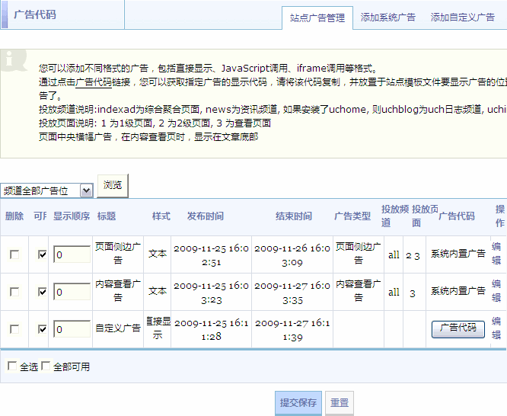The image size is (507, 416).
Task: Click the 浏览 button
Action: point(113,184)
